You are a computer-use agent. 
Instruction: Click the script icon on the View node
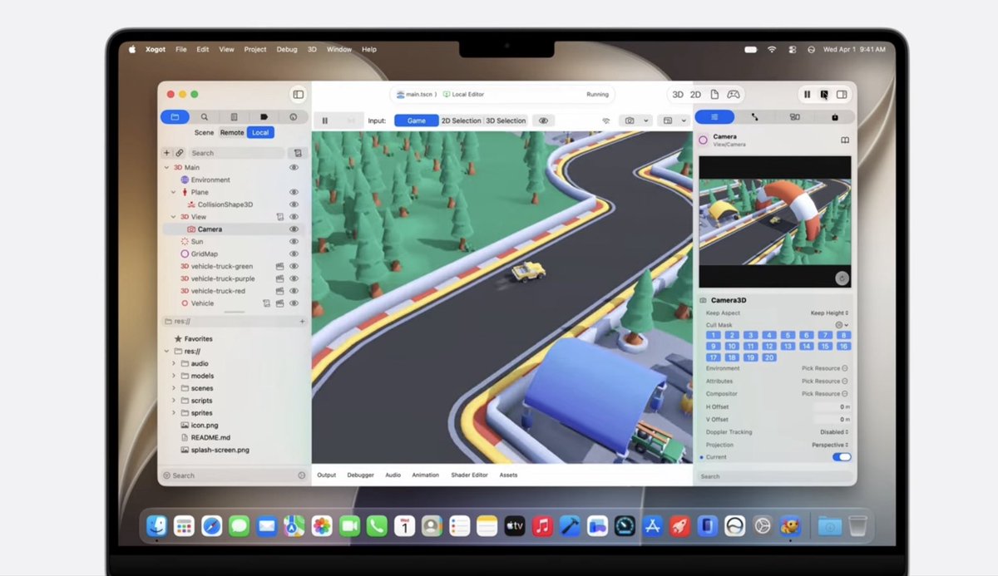click(280, 217)
